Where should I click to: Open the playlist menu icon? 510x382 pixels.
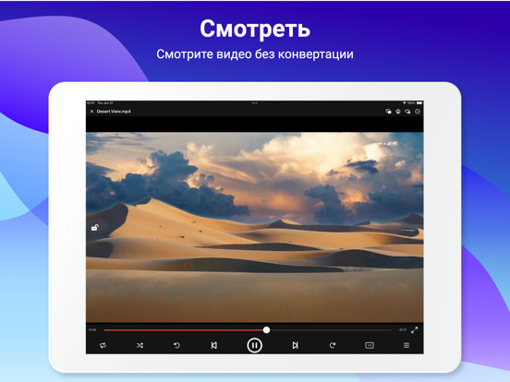407,345
